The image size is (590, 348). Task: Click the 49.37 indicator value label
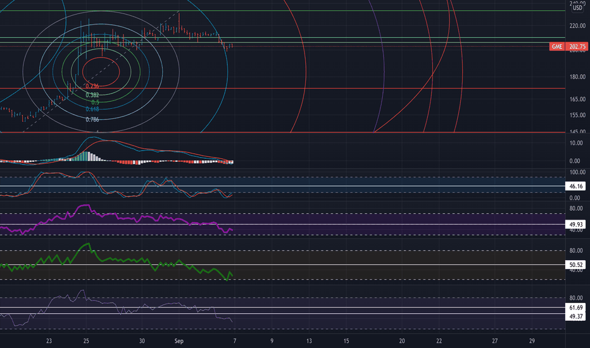click(x=575, y=316)
